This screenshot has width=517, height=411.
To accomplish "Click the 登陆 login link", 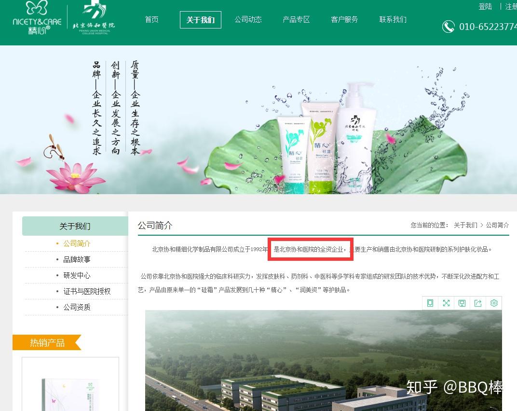I will (485, 7).
